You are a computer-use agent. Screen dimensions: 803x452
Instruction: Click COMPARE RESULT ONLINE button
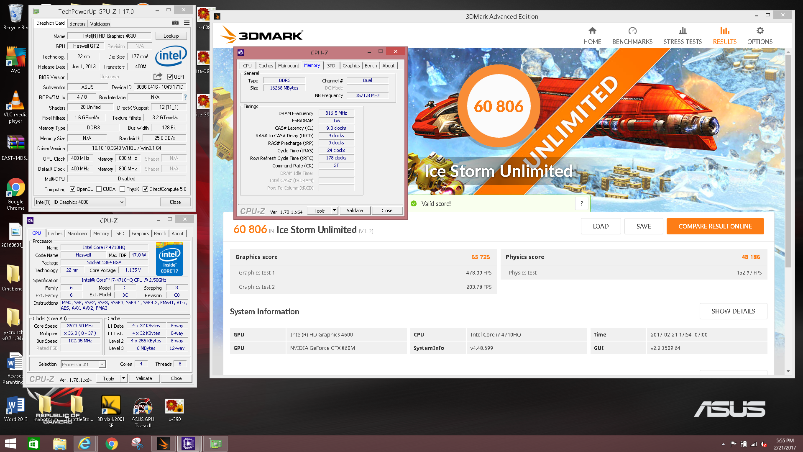click(715, 226)
